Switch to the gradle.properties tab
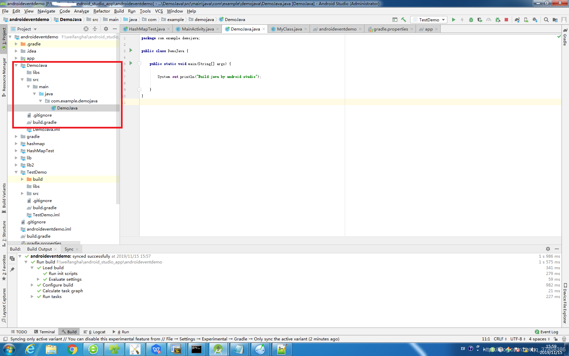Viewport: 569px width, 356px height. (391, 29)
